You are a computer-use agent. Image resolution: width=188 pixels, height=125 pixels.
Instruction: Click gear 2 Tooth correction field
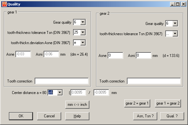[154, 81]
